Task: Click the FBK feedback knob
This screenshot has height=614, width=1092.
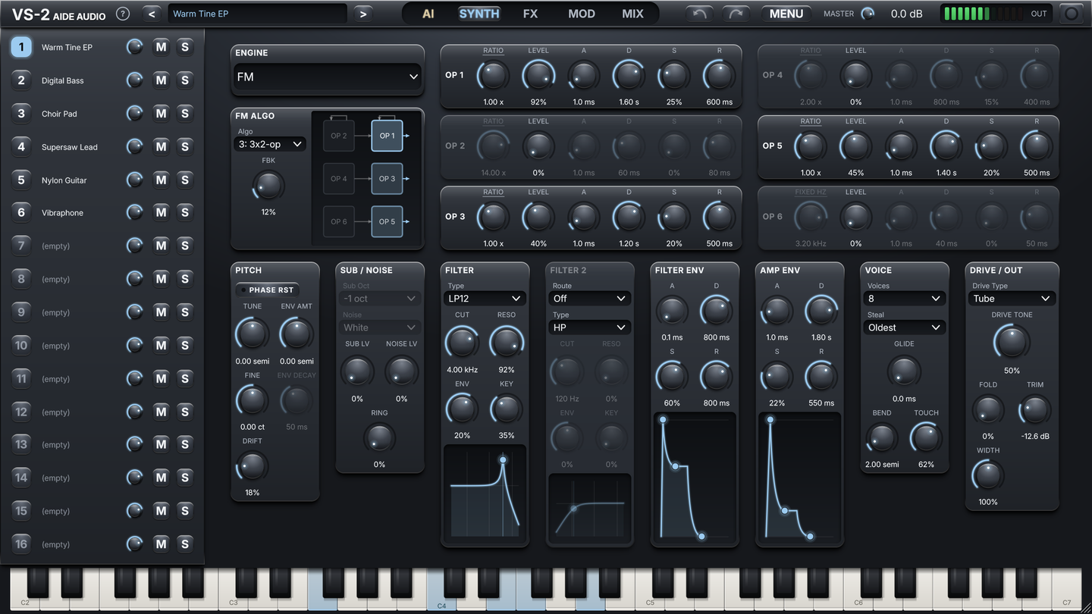Action: [x=268, y=186]
